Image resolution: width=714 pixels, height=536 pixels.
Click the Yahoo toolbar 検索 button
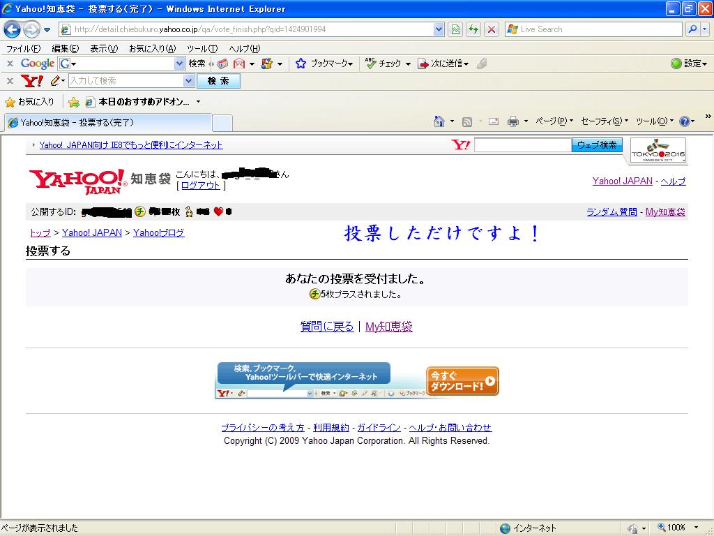click(x=218, y=81)
